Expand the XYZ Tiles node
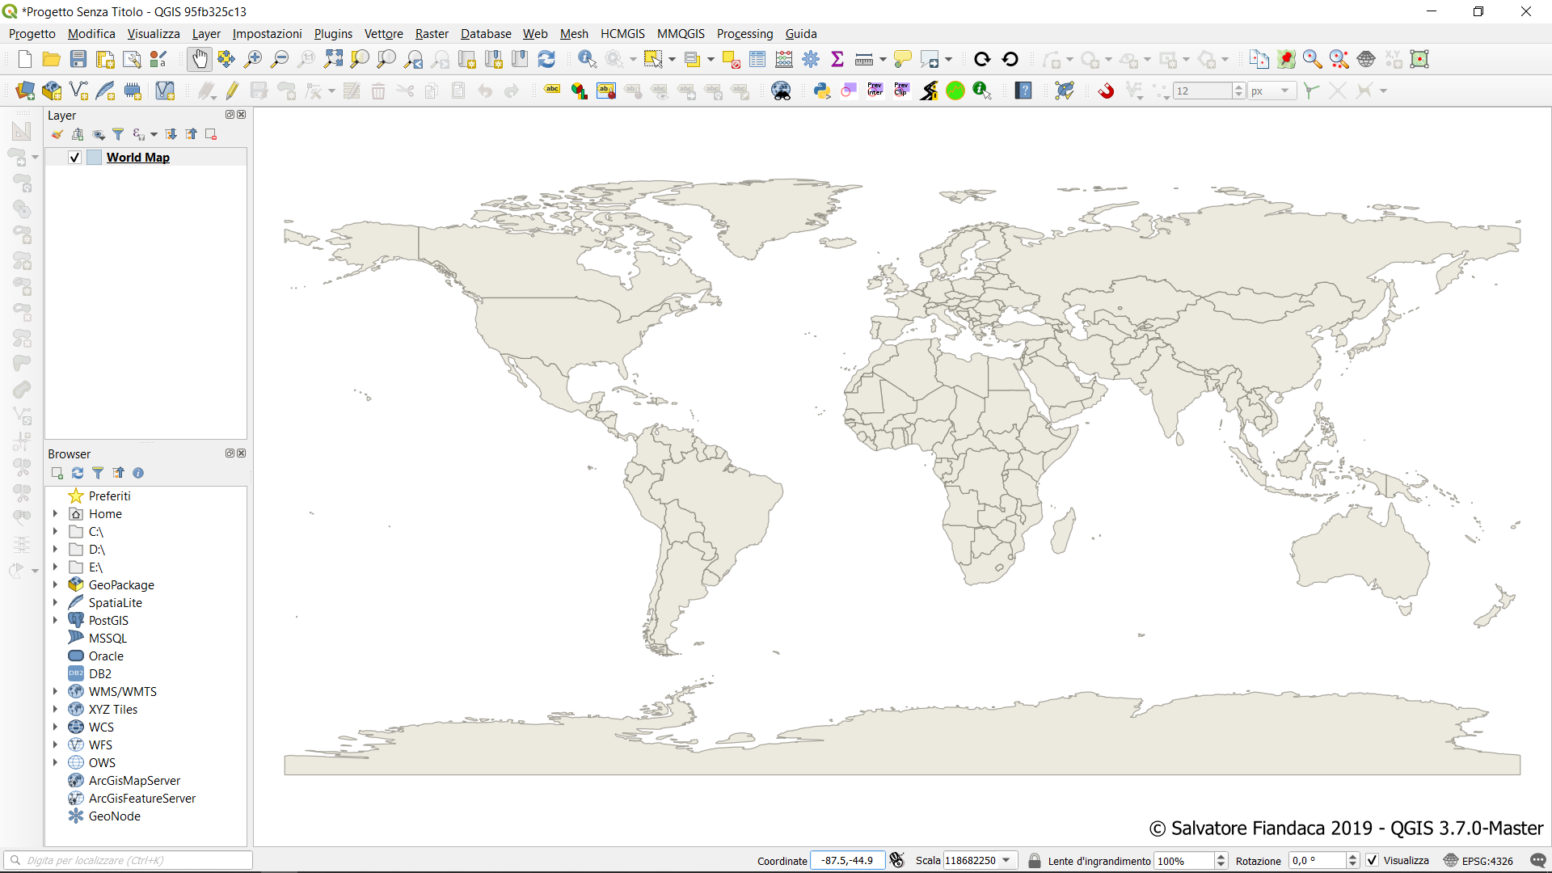Screen dimensions: 1552x873 55,709
